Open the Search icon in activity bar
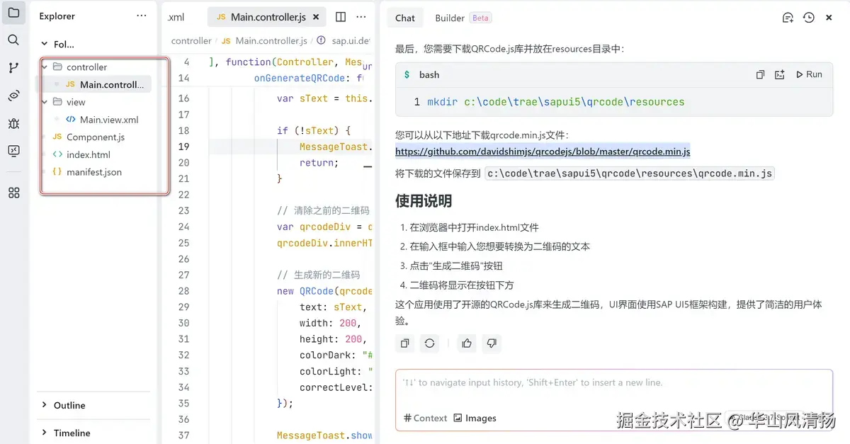 [x=13, y=40]
